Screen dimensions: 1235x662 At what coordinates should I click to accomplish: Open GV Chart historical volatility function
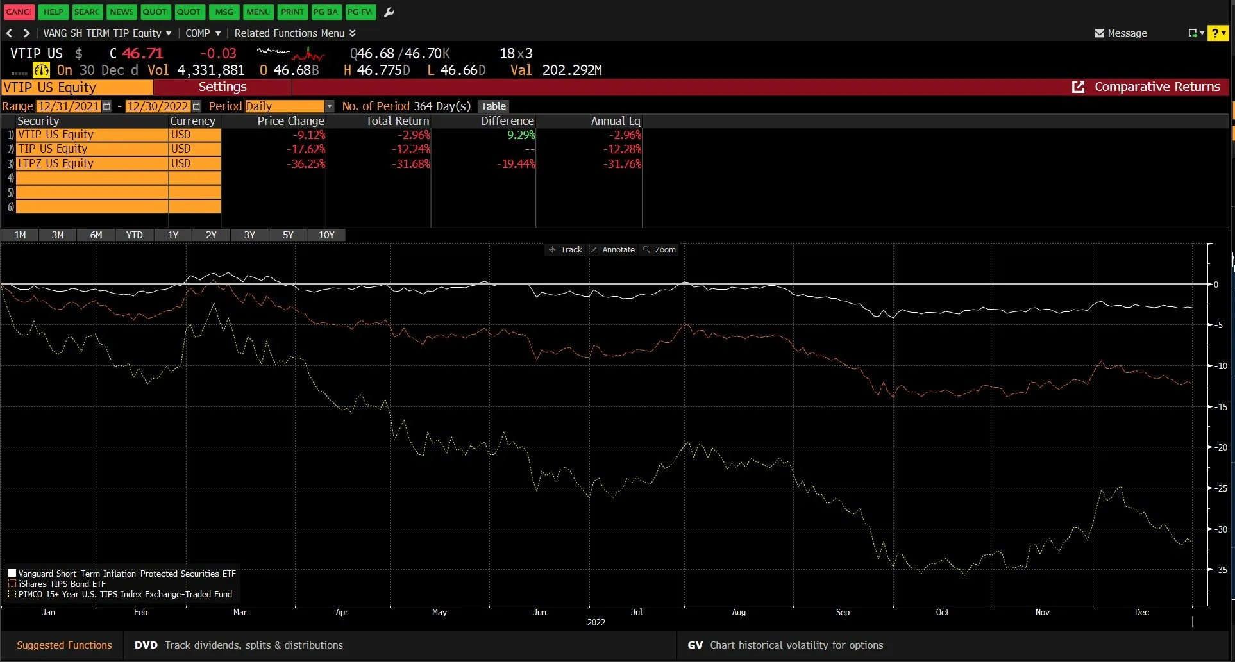[786, 645]
